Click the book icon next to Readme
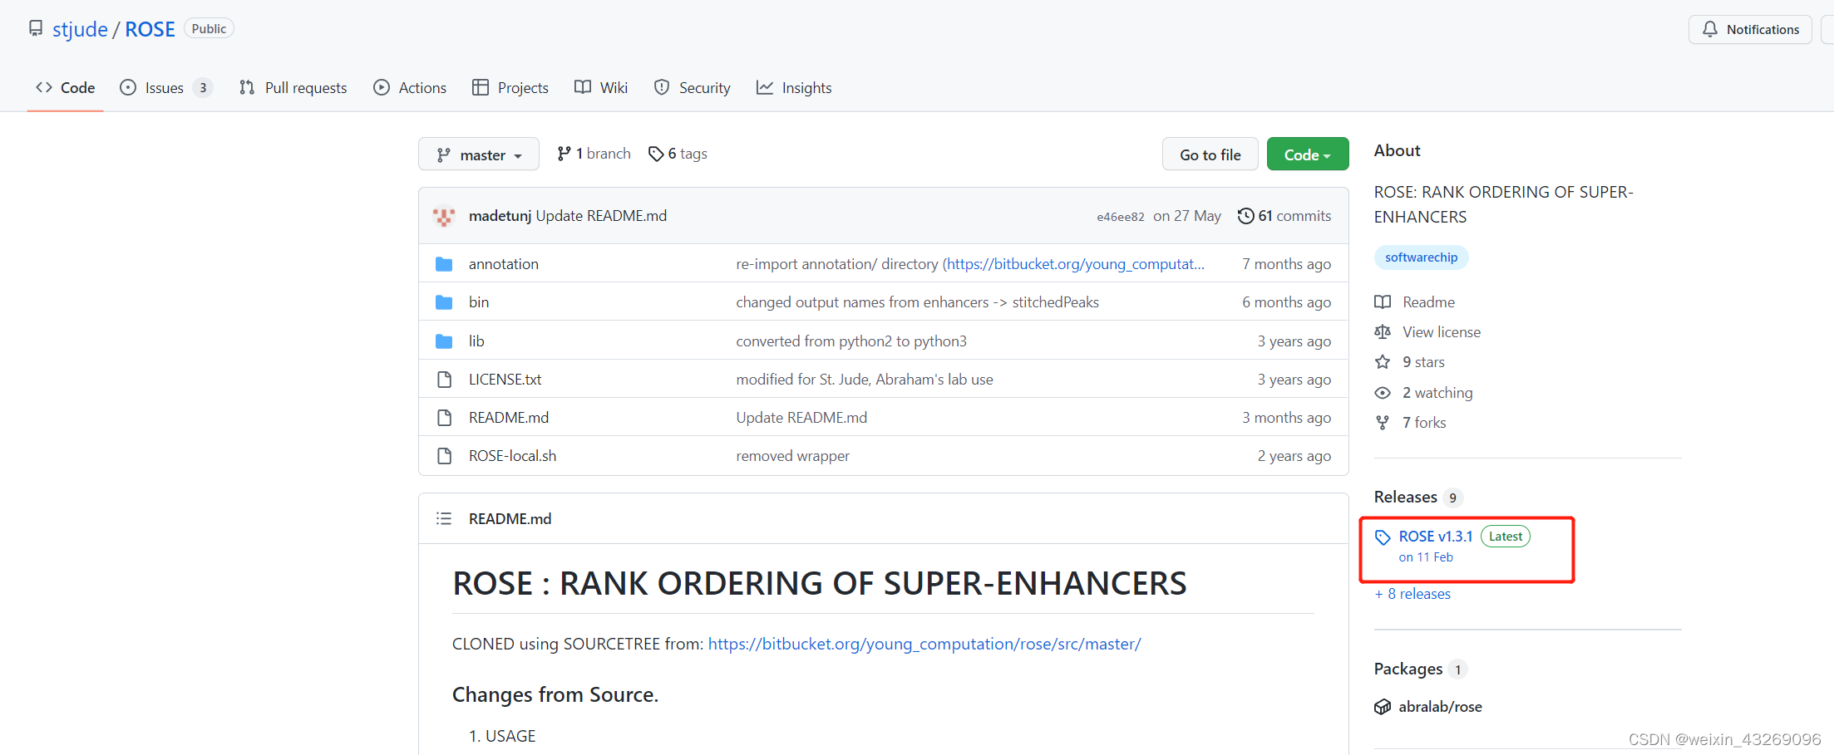The height and width of the screenshot is (755, 1834). 1383,302
